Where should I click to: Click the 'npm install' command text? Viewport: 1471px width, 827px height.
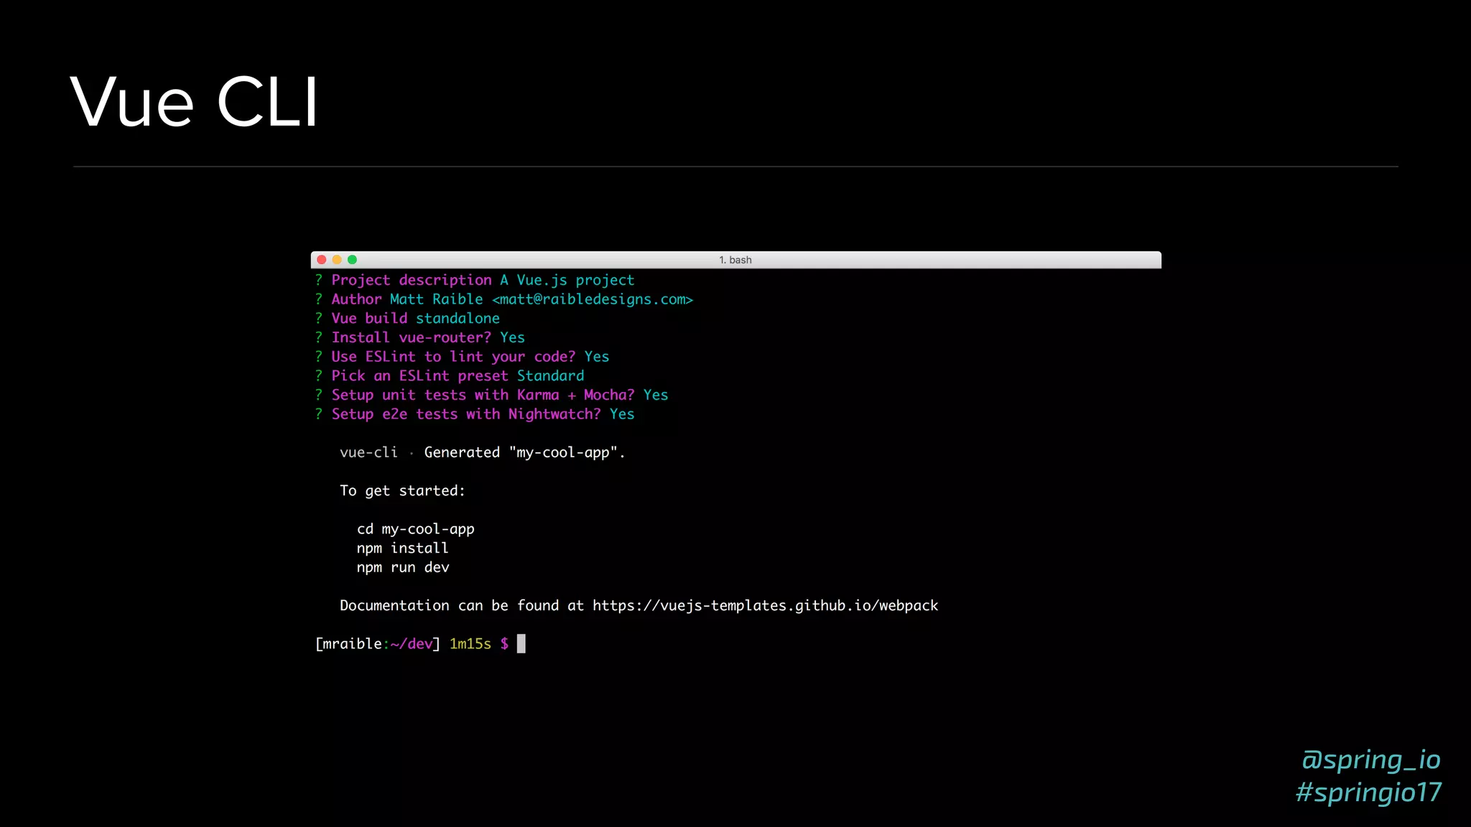click(402, 548)
